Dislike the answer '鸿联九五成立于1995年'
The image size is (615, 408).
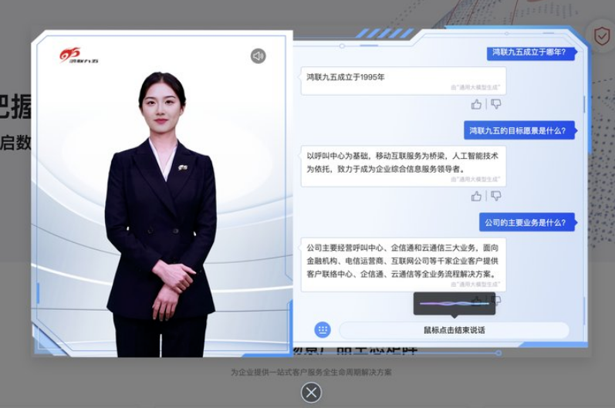coord(495,104)
